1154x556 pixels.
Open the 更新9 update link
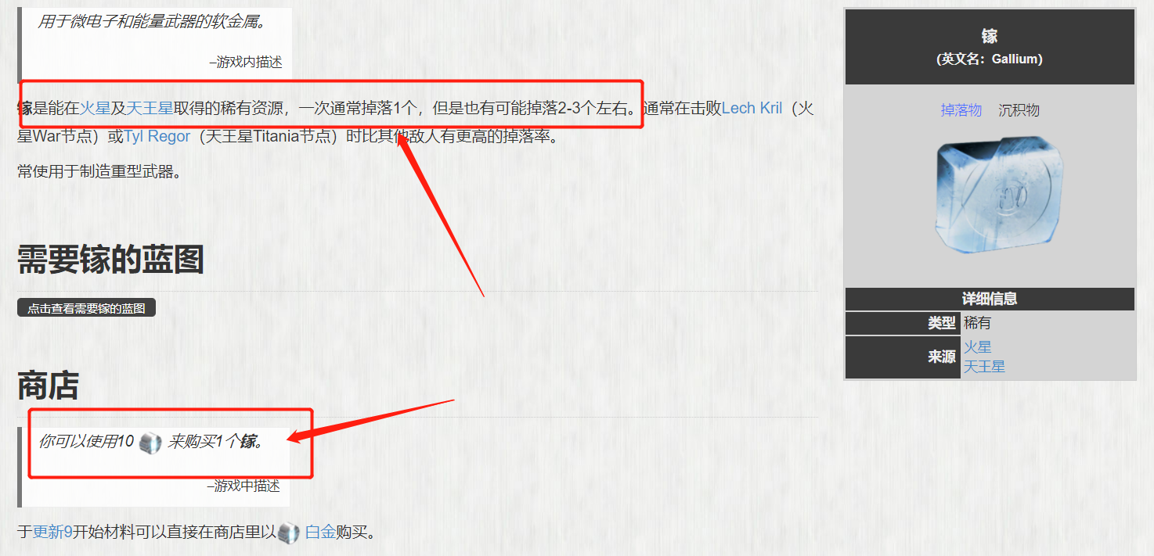pyautogui.click(x=52, y=533)
